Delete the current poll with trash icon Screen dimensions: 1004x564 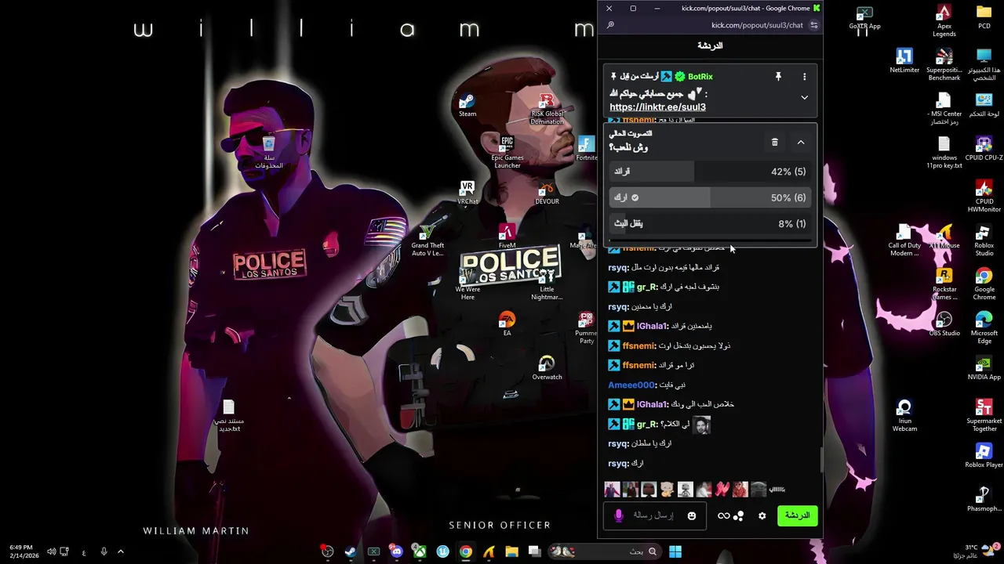pos(774,143)
